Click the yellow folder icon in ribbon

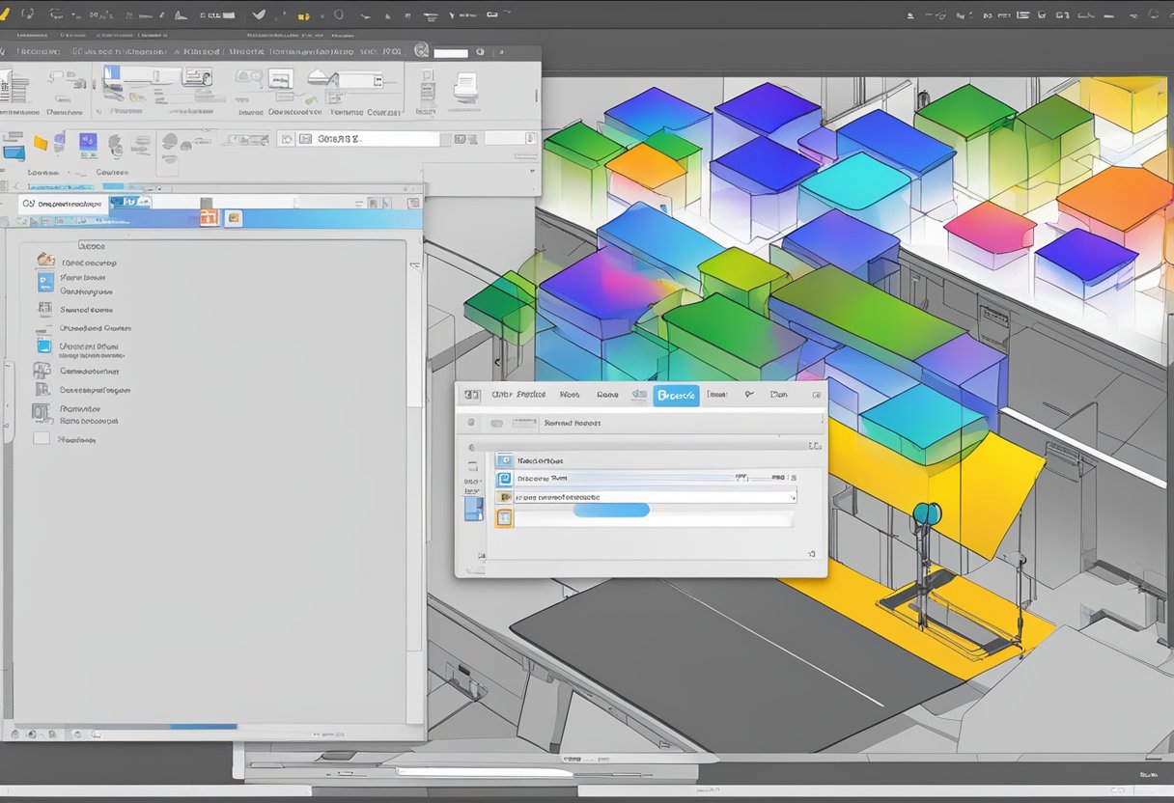tap(42, 143)
